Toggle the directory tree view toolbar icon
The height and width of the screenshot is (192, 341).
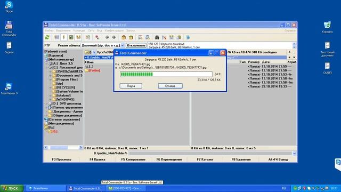click(x=78, y=37)
